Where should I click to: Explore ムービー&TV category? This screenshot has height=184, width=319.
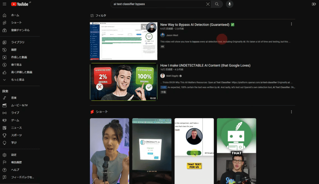[x=20, y=105]
